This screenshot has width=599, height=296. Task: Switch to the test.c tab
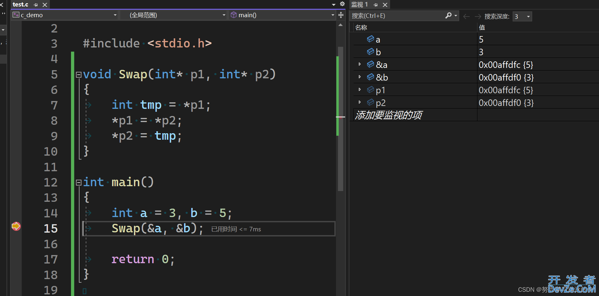(x=20, y=5)
